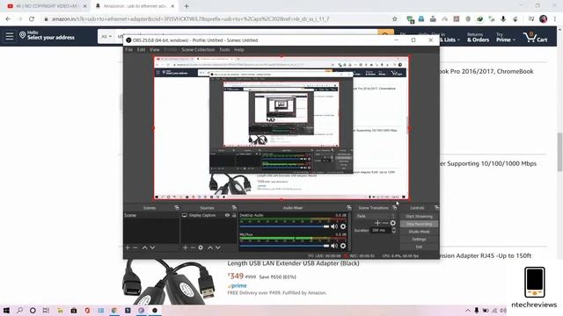563x316 pixels.
Task: Pop out the Sources dock panel
Action: point(234,208)
